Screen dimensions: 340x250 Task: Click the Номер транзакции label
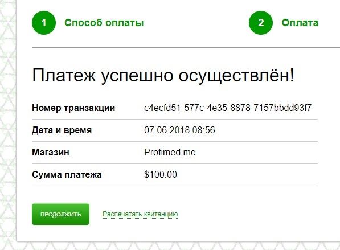(73, 108)
